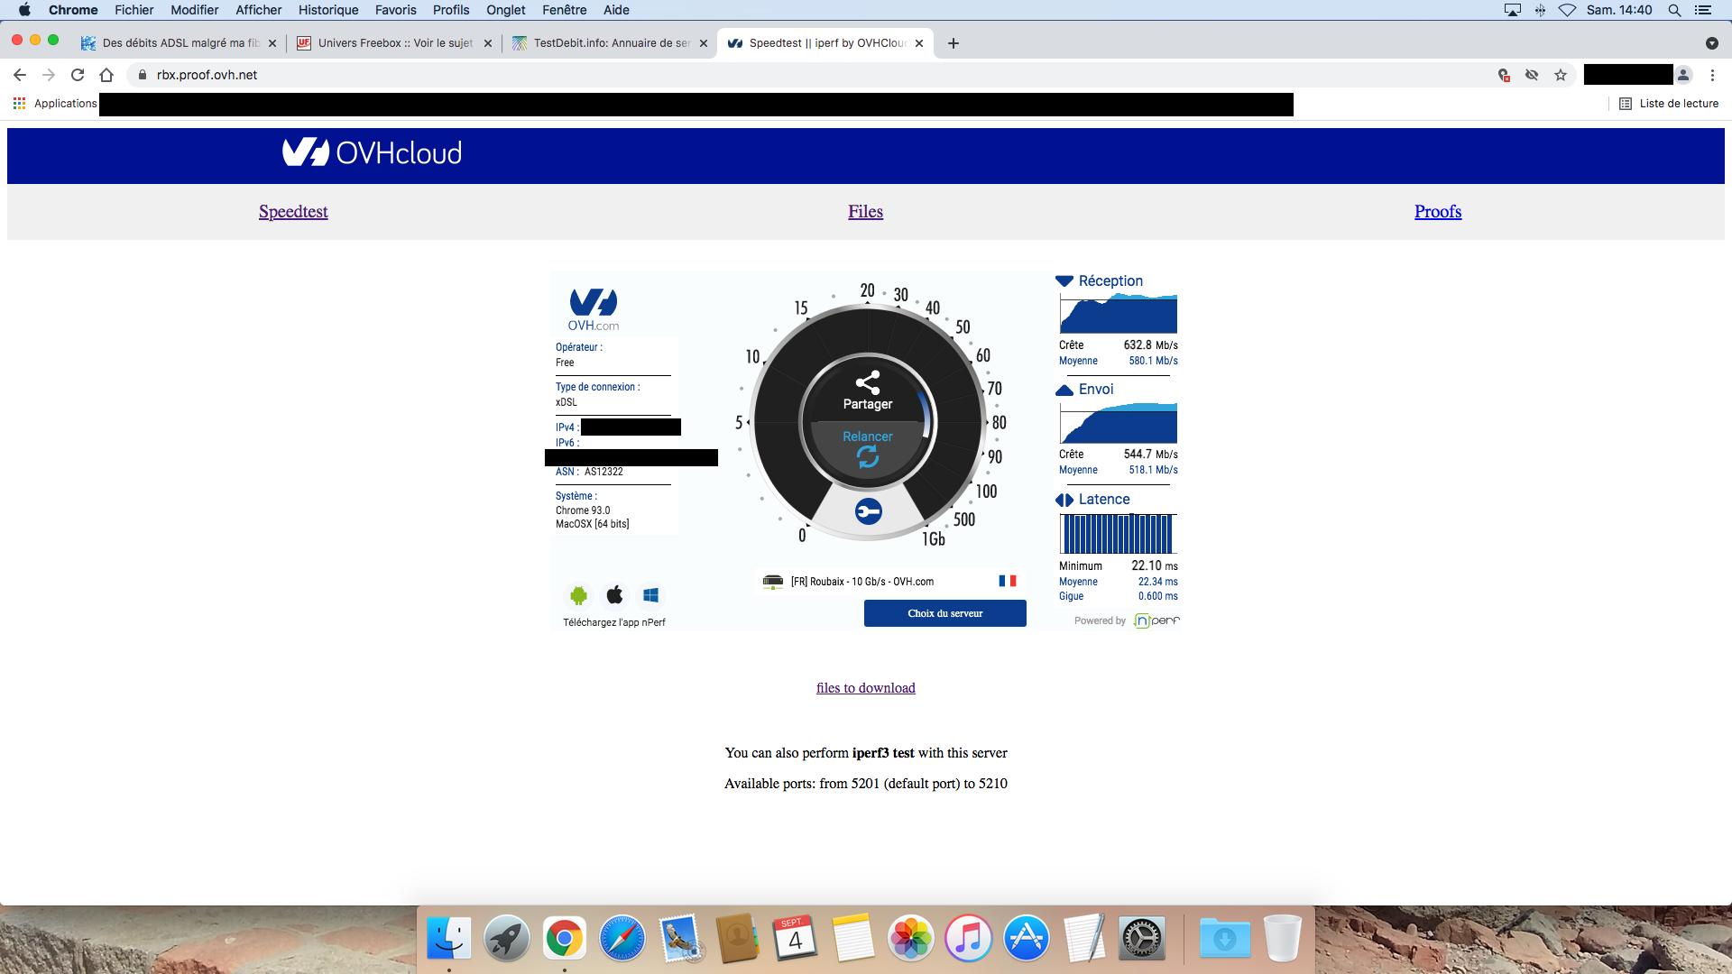
Task: Switch to Univers Freebox tab
Action: point(394,43)
